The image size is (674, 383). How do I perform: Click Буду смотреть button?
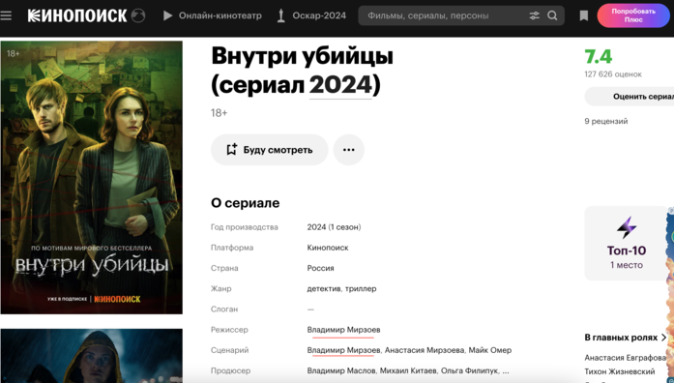click(x=270, y=150)
